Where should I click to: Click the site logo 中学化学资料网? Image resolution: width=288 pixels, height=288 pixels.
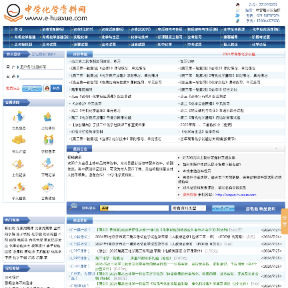(45, 13)
